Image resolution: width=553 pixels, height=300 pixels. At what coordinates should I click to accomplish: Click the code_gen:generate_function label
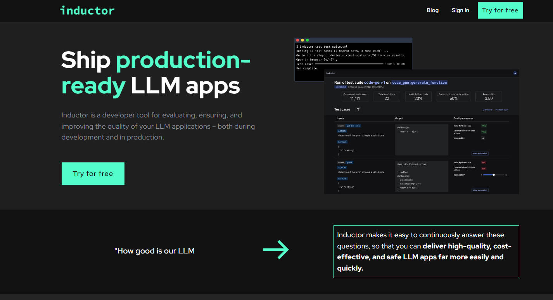(420, 83)
